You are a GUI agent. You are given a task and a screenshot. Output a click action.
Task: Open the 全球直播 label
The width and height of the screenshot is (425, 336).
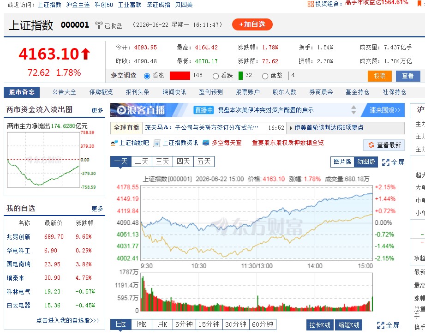[126, 128]
